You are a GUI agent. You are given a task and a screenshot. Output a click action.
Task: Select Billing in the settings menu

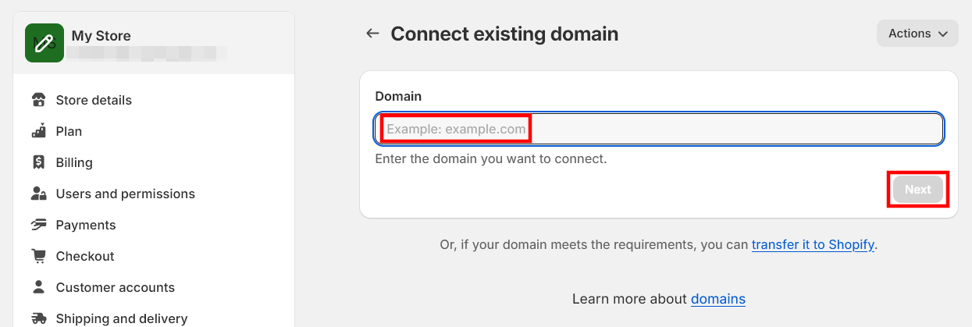click(74, 162)
